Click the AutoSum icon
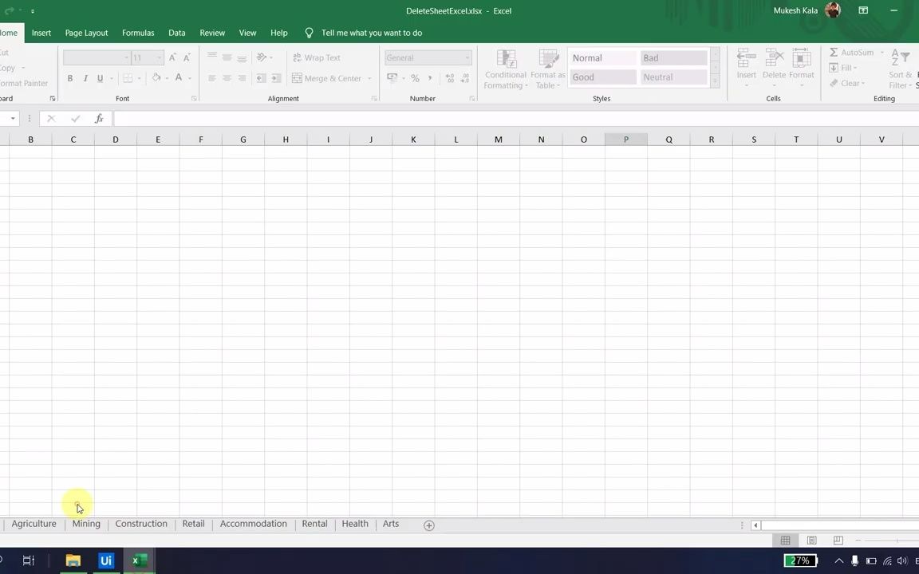The width and height of the screenshot is (919, 574). click(x=854, y=52)
